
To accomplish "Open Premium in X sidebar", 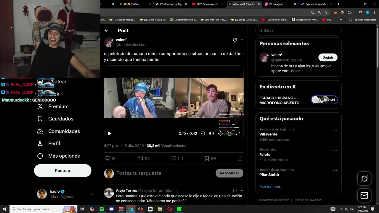I will [x=53, y=106].
